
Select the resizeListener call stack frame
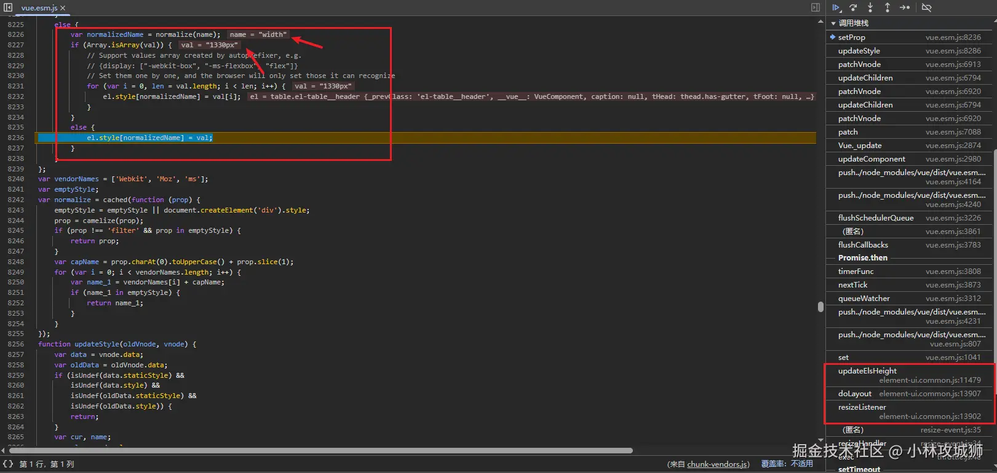[x=909, y=412]
